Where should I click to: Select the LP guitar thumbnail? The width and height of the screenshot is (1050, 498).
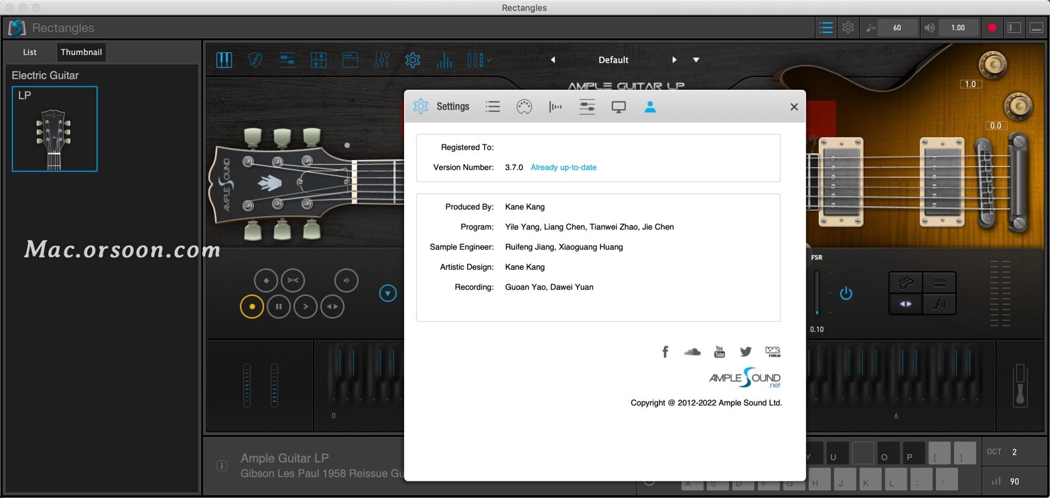coord(54,129)
